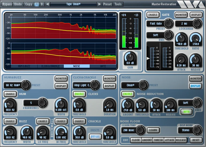
Task: Toggle the NOISE Display button
Action: click(x=196, y=86)
